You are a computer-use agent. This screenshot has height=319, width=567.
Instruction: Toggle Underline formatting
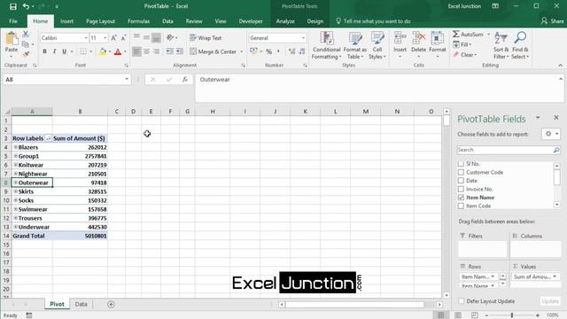point(64,51)
